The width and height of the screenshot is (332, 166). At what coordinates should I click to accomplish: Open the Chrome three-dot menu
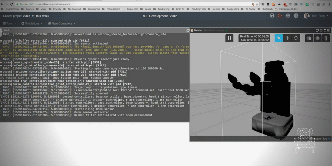point(329,4)
